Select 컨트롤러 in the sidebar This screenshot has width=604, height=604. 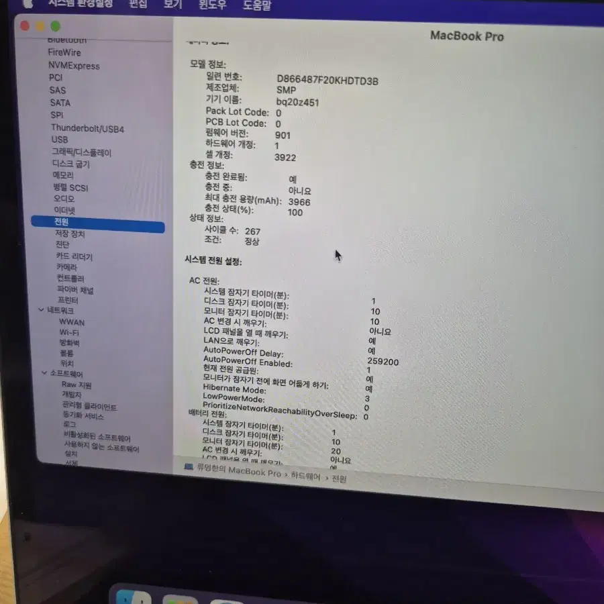[x=70, y=278]
